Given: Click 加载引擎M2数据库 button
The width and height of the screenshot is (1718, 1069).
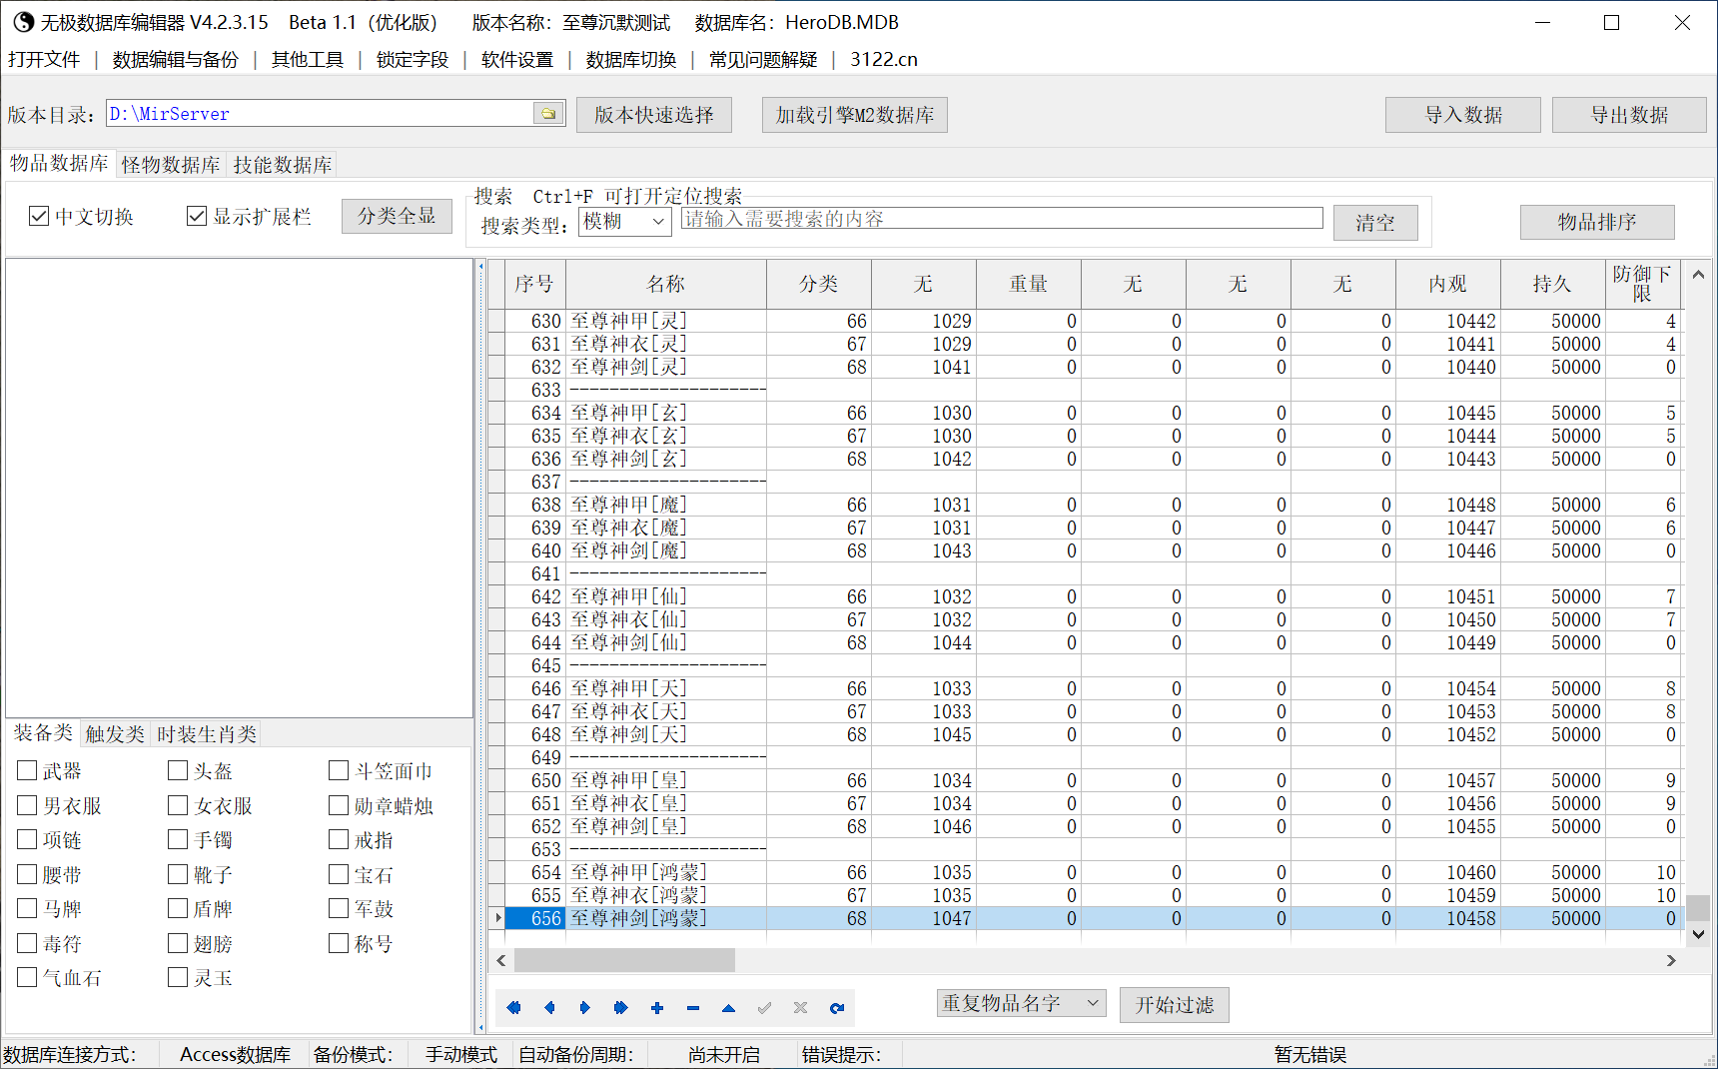Looking at the screenshot, I should [x=855, y=115].
